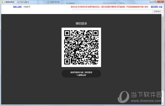Minimize the 小鸭自动考试 window
The height and width of the screenshot is (106, 165).
point(152,1)
